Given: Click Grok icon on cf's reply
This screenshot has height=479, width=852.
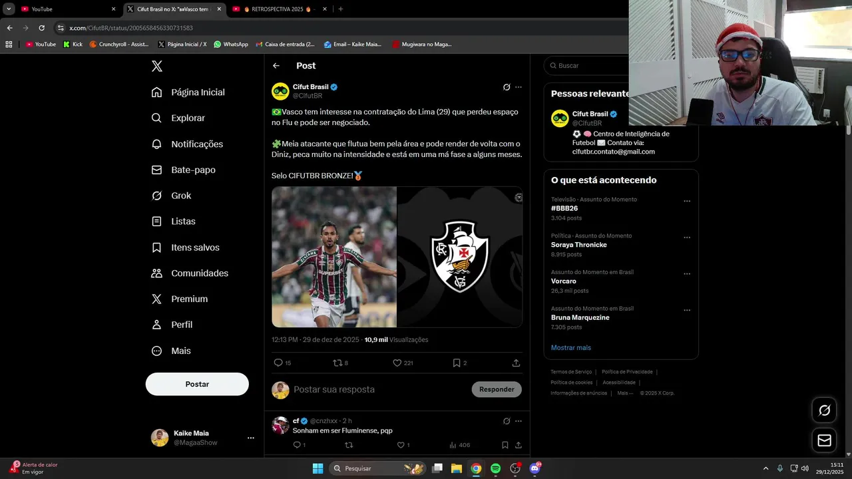Looking at the screenshot, I should pos(507,421).
